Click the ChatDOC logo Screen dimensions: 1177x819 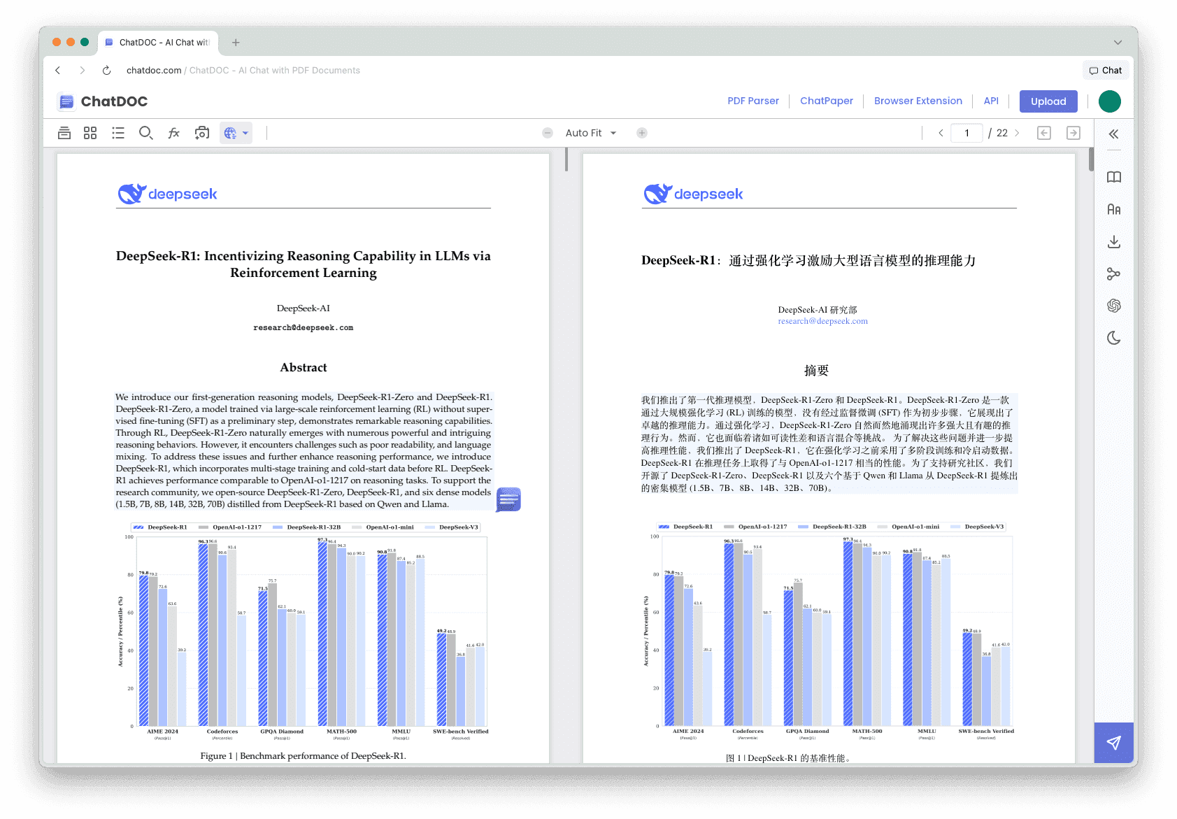coord(103,101)
